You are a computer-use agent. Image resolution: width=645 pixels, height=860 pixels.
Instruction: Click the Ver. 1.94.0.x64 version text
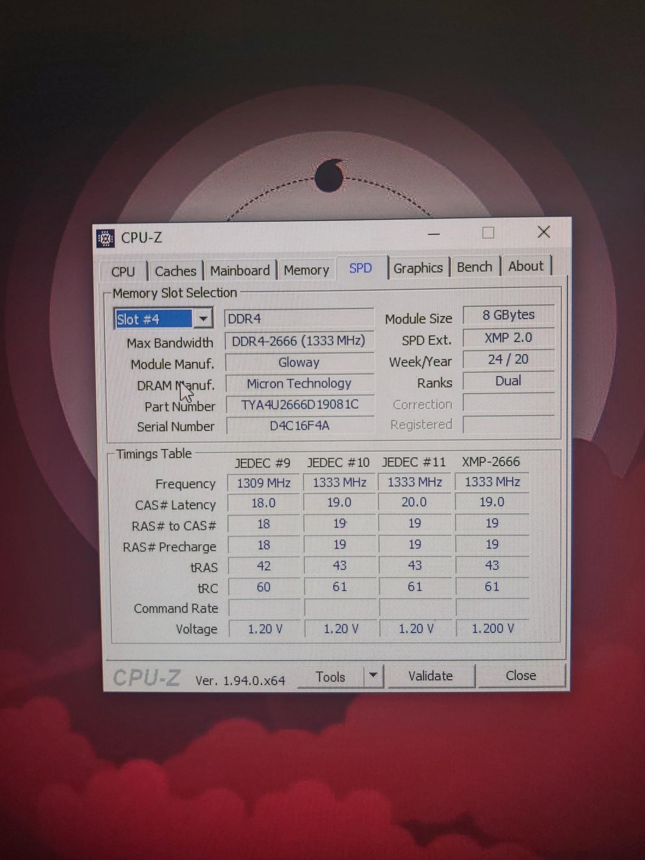pos(240,680)
